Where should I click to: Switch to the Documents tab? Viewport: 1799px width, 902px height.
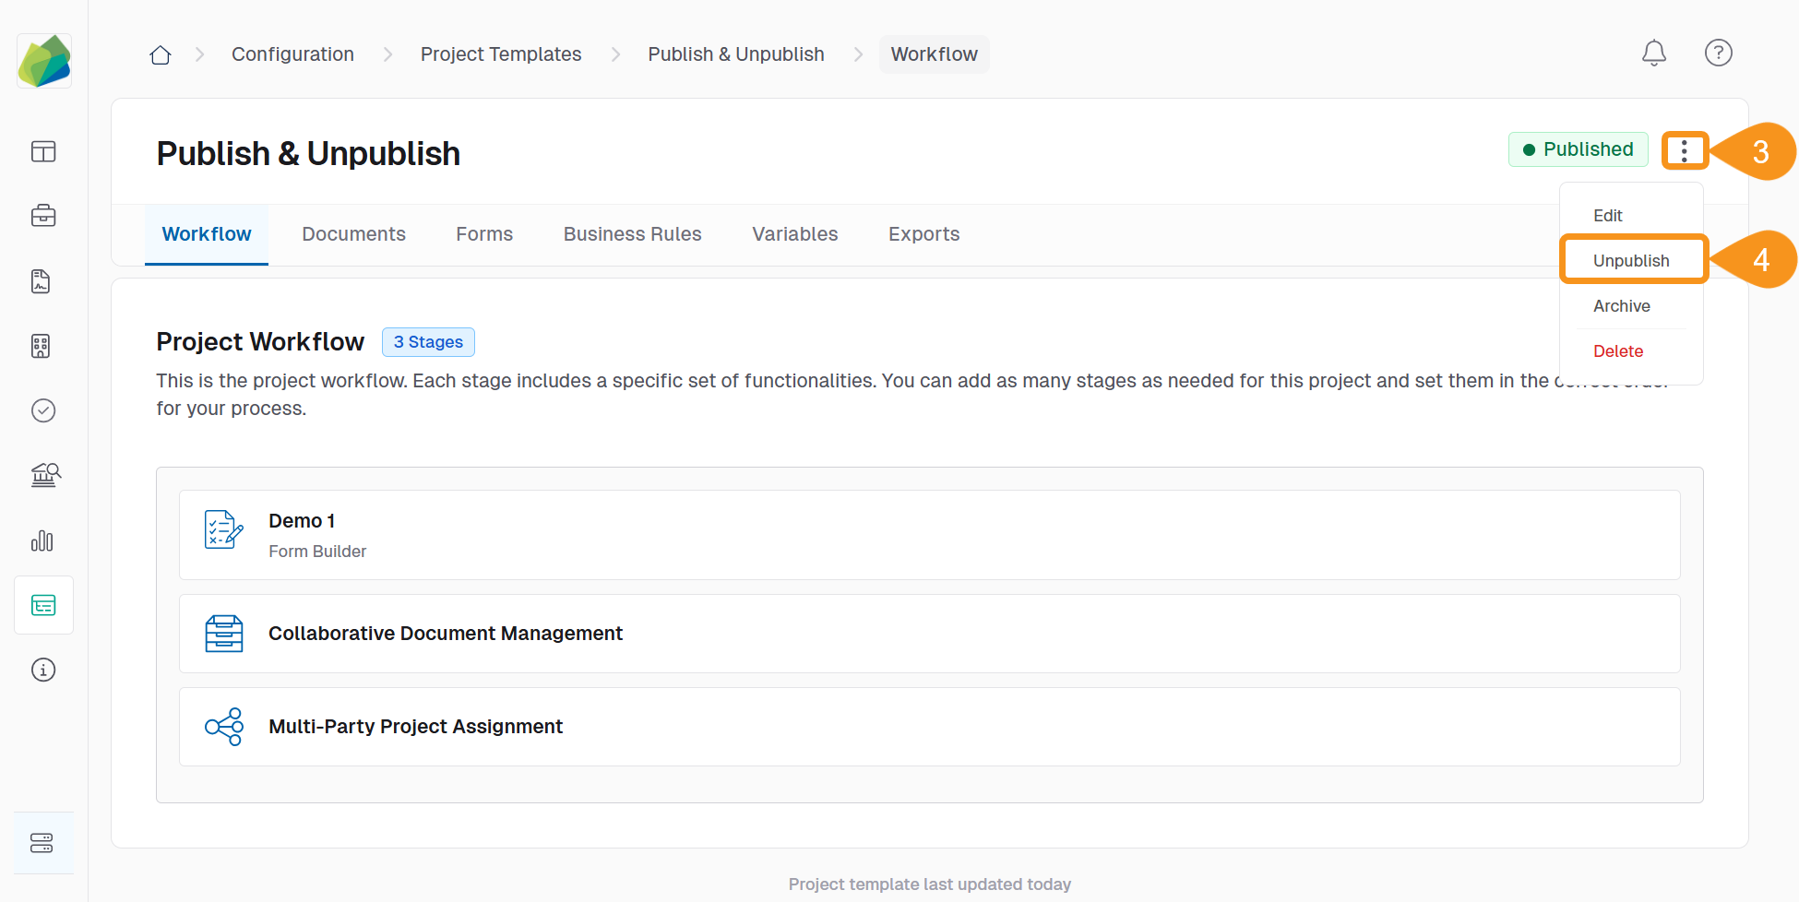point(353,234)
